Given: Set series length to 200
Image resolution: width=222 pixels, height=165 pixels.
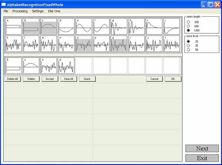Looking at the screenshot, I should (188, 22).
